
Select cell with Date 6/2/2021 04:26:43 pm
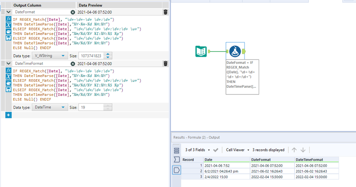[227, 171]
